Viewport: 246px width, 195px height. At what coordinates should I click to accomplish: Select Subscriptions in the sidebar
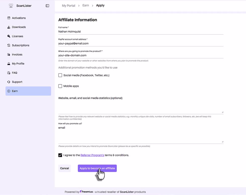[x=28, y=45]
